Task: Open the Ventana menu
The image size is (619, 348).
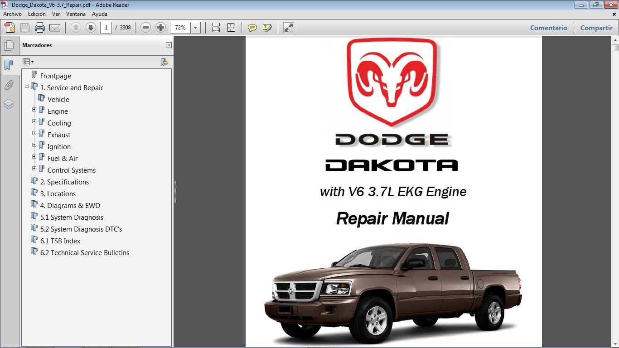Action: pos(76,14)
